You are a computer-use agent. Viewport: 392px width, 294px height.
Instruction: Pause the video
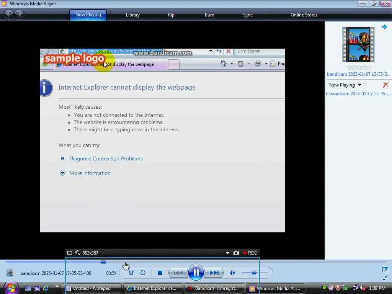coord(196,273)
